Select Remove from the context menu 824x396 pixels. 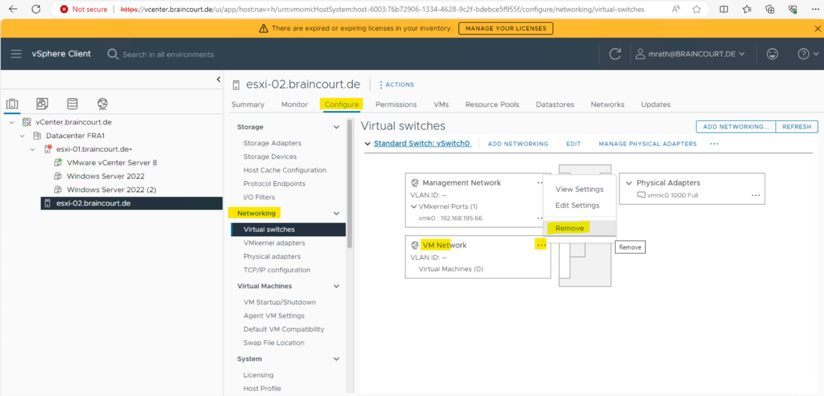570,228
